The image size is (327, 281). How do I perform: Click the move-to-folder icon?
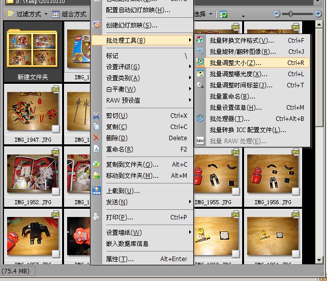click(97, 175)
